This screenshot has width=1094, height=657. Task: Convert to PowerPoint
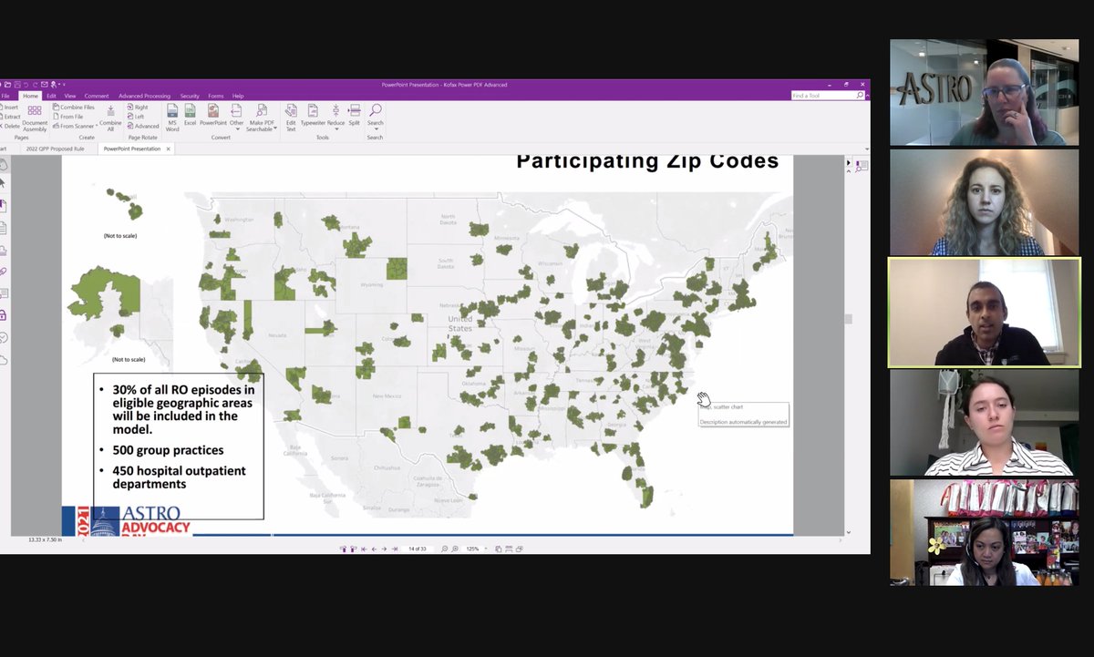tap(213, 115)
